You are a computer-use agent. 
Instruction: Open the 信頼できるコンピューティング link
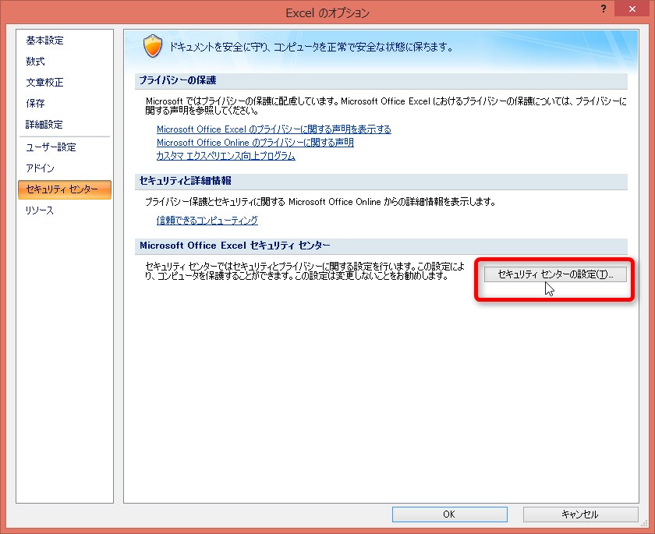(x=207, y=220)
